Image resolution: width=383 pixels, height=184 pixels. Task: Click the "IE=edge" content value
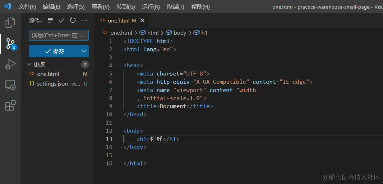pos(294,82)
